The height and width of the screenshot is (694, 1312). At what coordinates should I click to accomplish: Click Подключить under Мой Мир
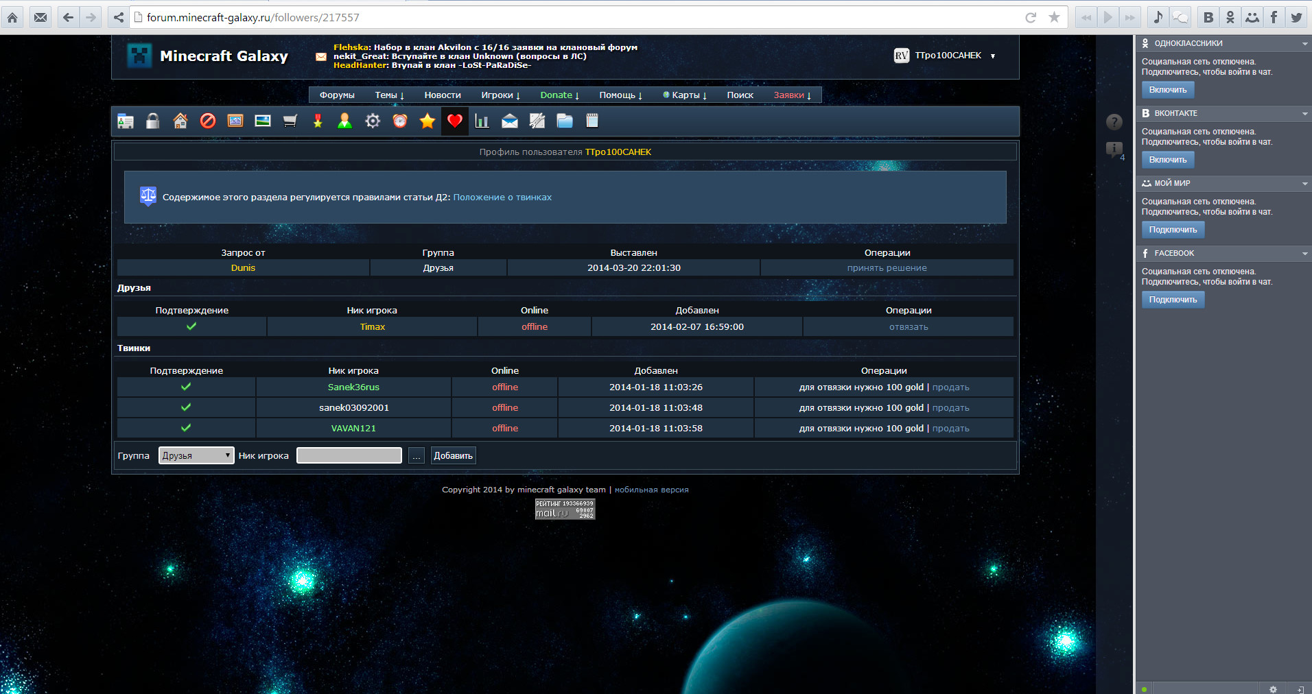point(1173,230)
